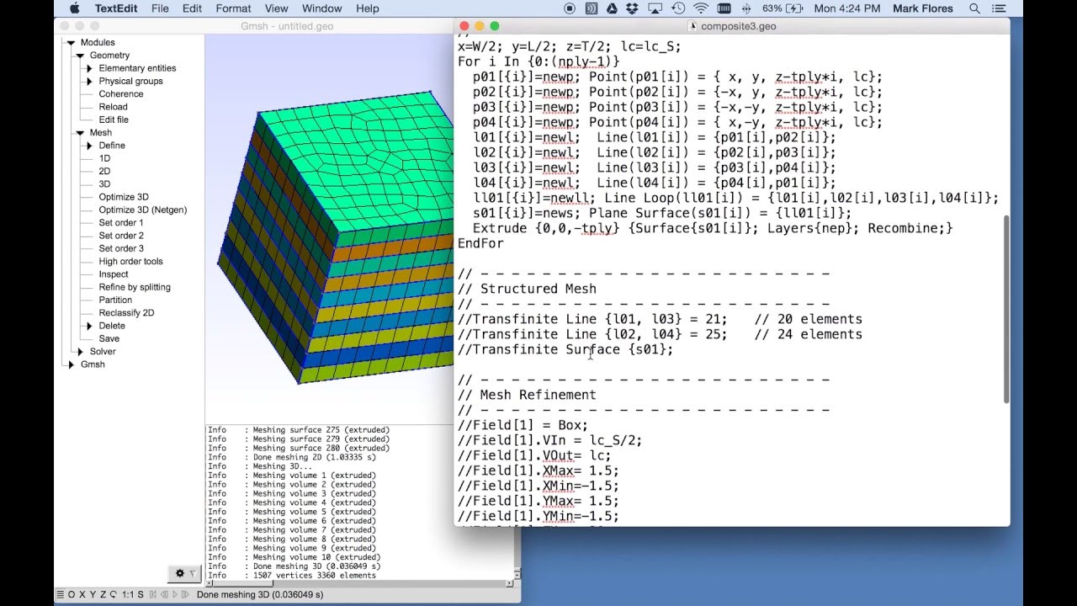Set view to Z axis in Gmsh
The width and height of the screenshot is (1077, 606).
pos(103,594)
